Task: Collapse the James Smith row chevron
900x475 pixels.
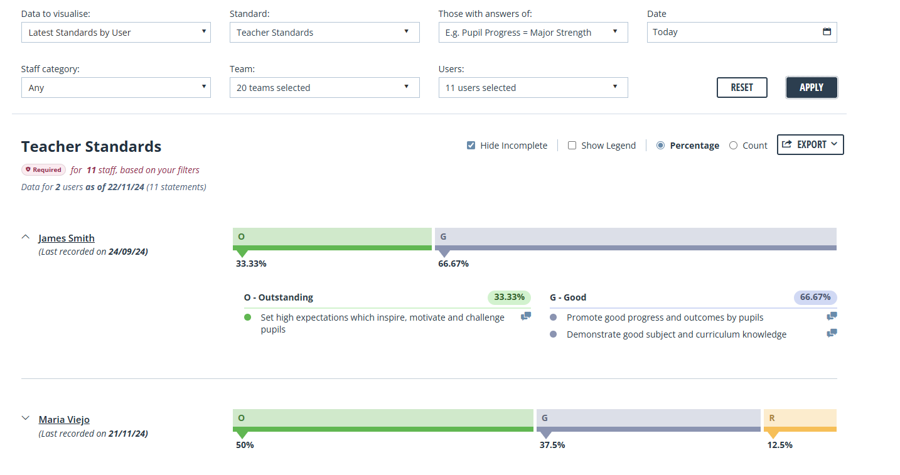Action: point(26,237)
